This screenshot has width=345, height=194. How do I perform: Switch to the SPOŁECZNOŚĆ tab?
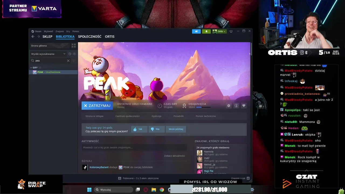pos(90,37)
